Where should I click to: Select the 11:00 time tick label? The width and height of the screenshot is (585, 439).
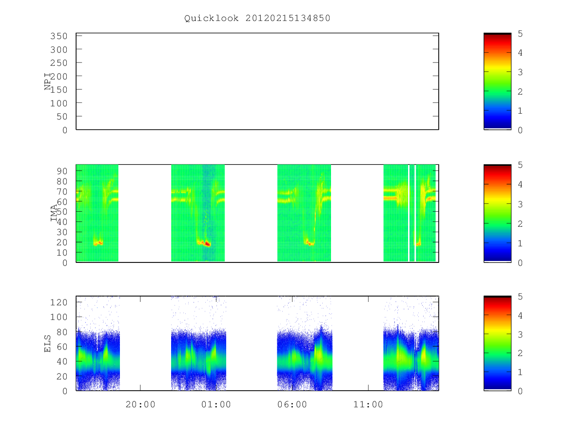pos(368,404)
